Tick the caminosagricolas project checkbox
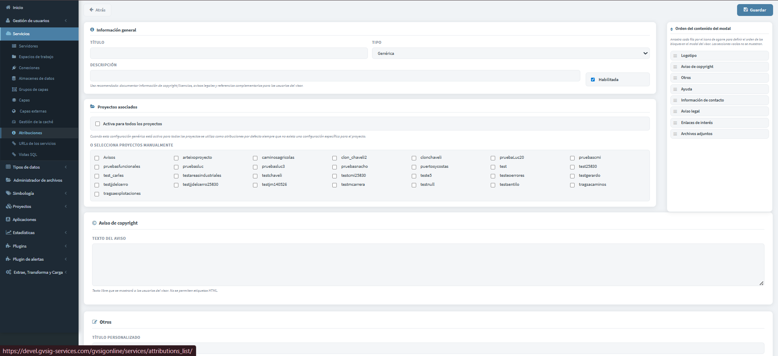 255,158
